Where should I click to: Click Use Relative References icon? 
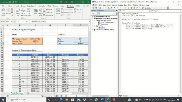tap(12, 12)
